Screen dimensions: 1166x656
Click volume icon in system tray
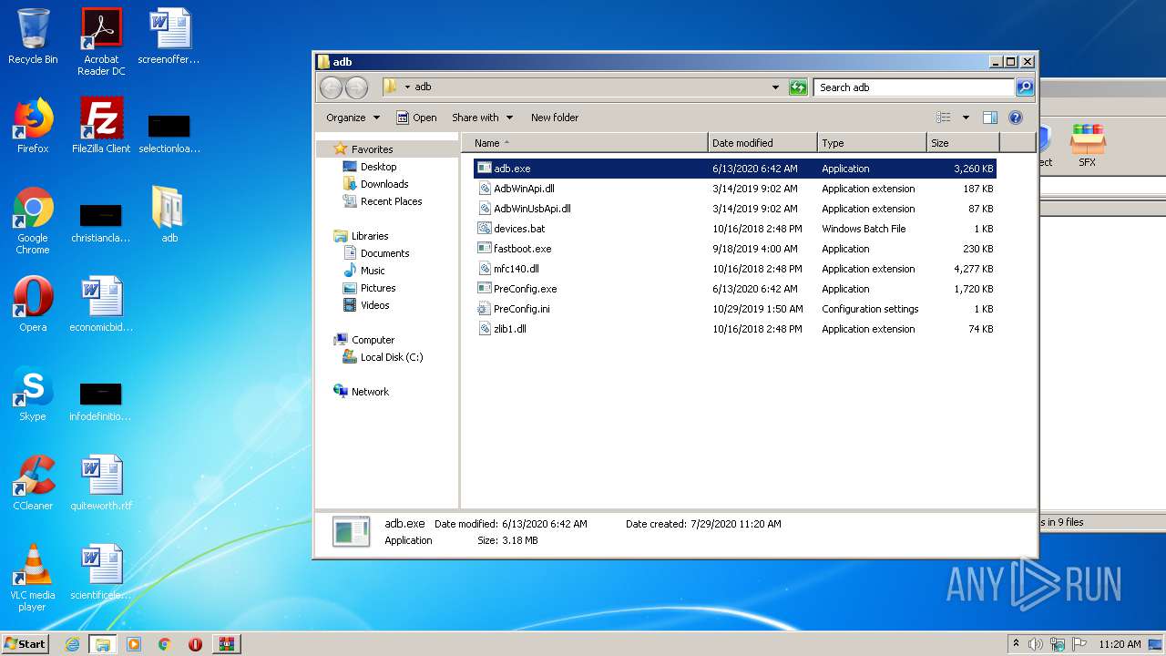tap(1036, 644)
